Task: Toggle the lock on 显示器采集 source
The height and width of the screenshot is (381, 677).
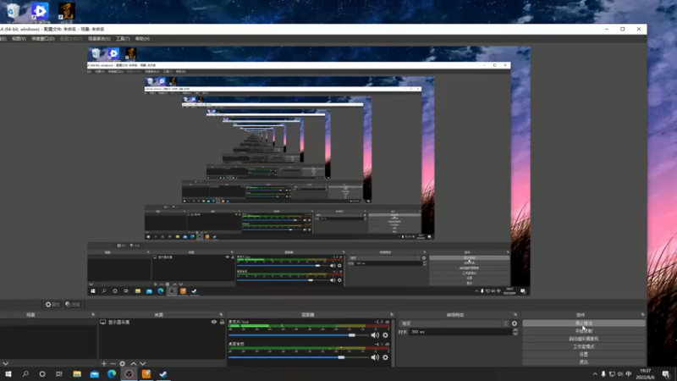Action: pos(222,323)
